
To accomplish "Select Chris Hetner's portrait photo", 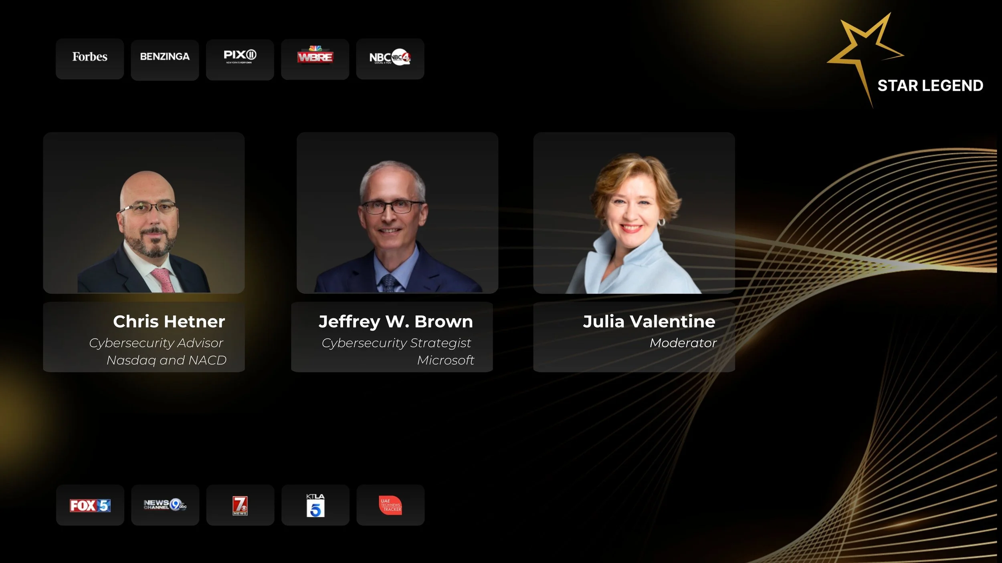I will click(144, 213).
